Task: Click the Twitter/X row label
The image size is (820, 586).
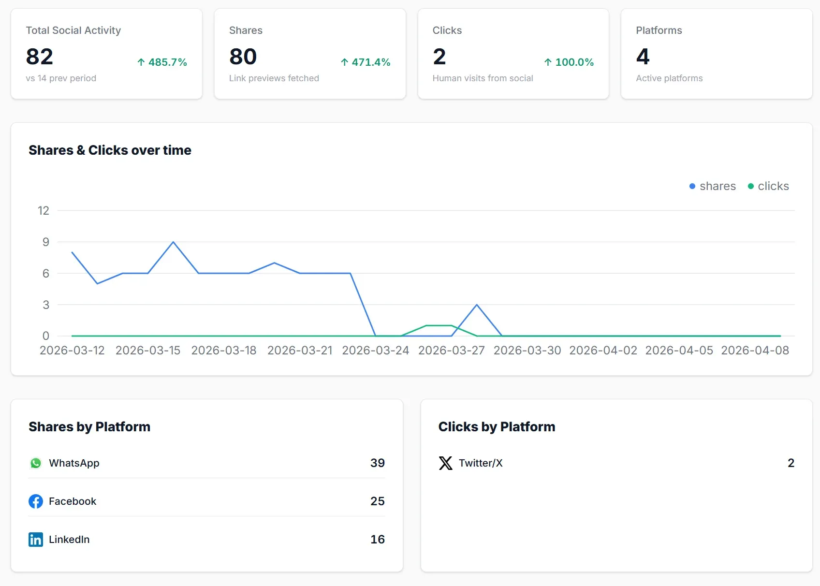Action: pos(481,463)
